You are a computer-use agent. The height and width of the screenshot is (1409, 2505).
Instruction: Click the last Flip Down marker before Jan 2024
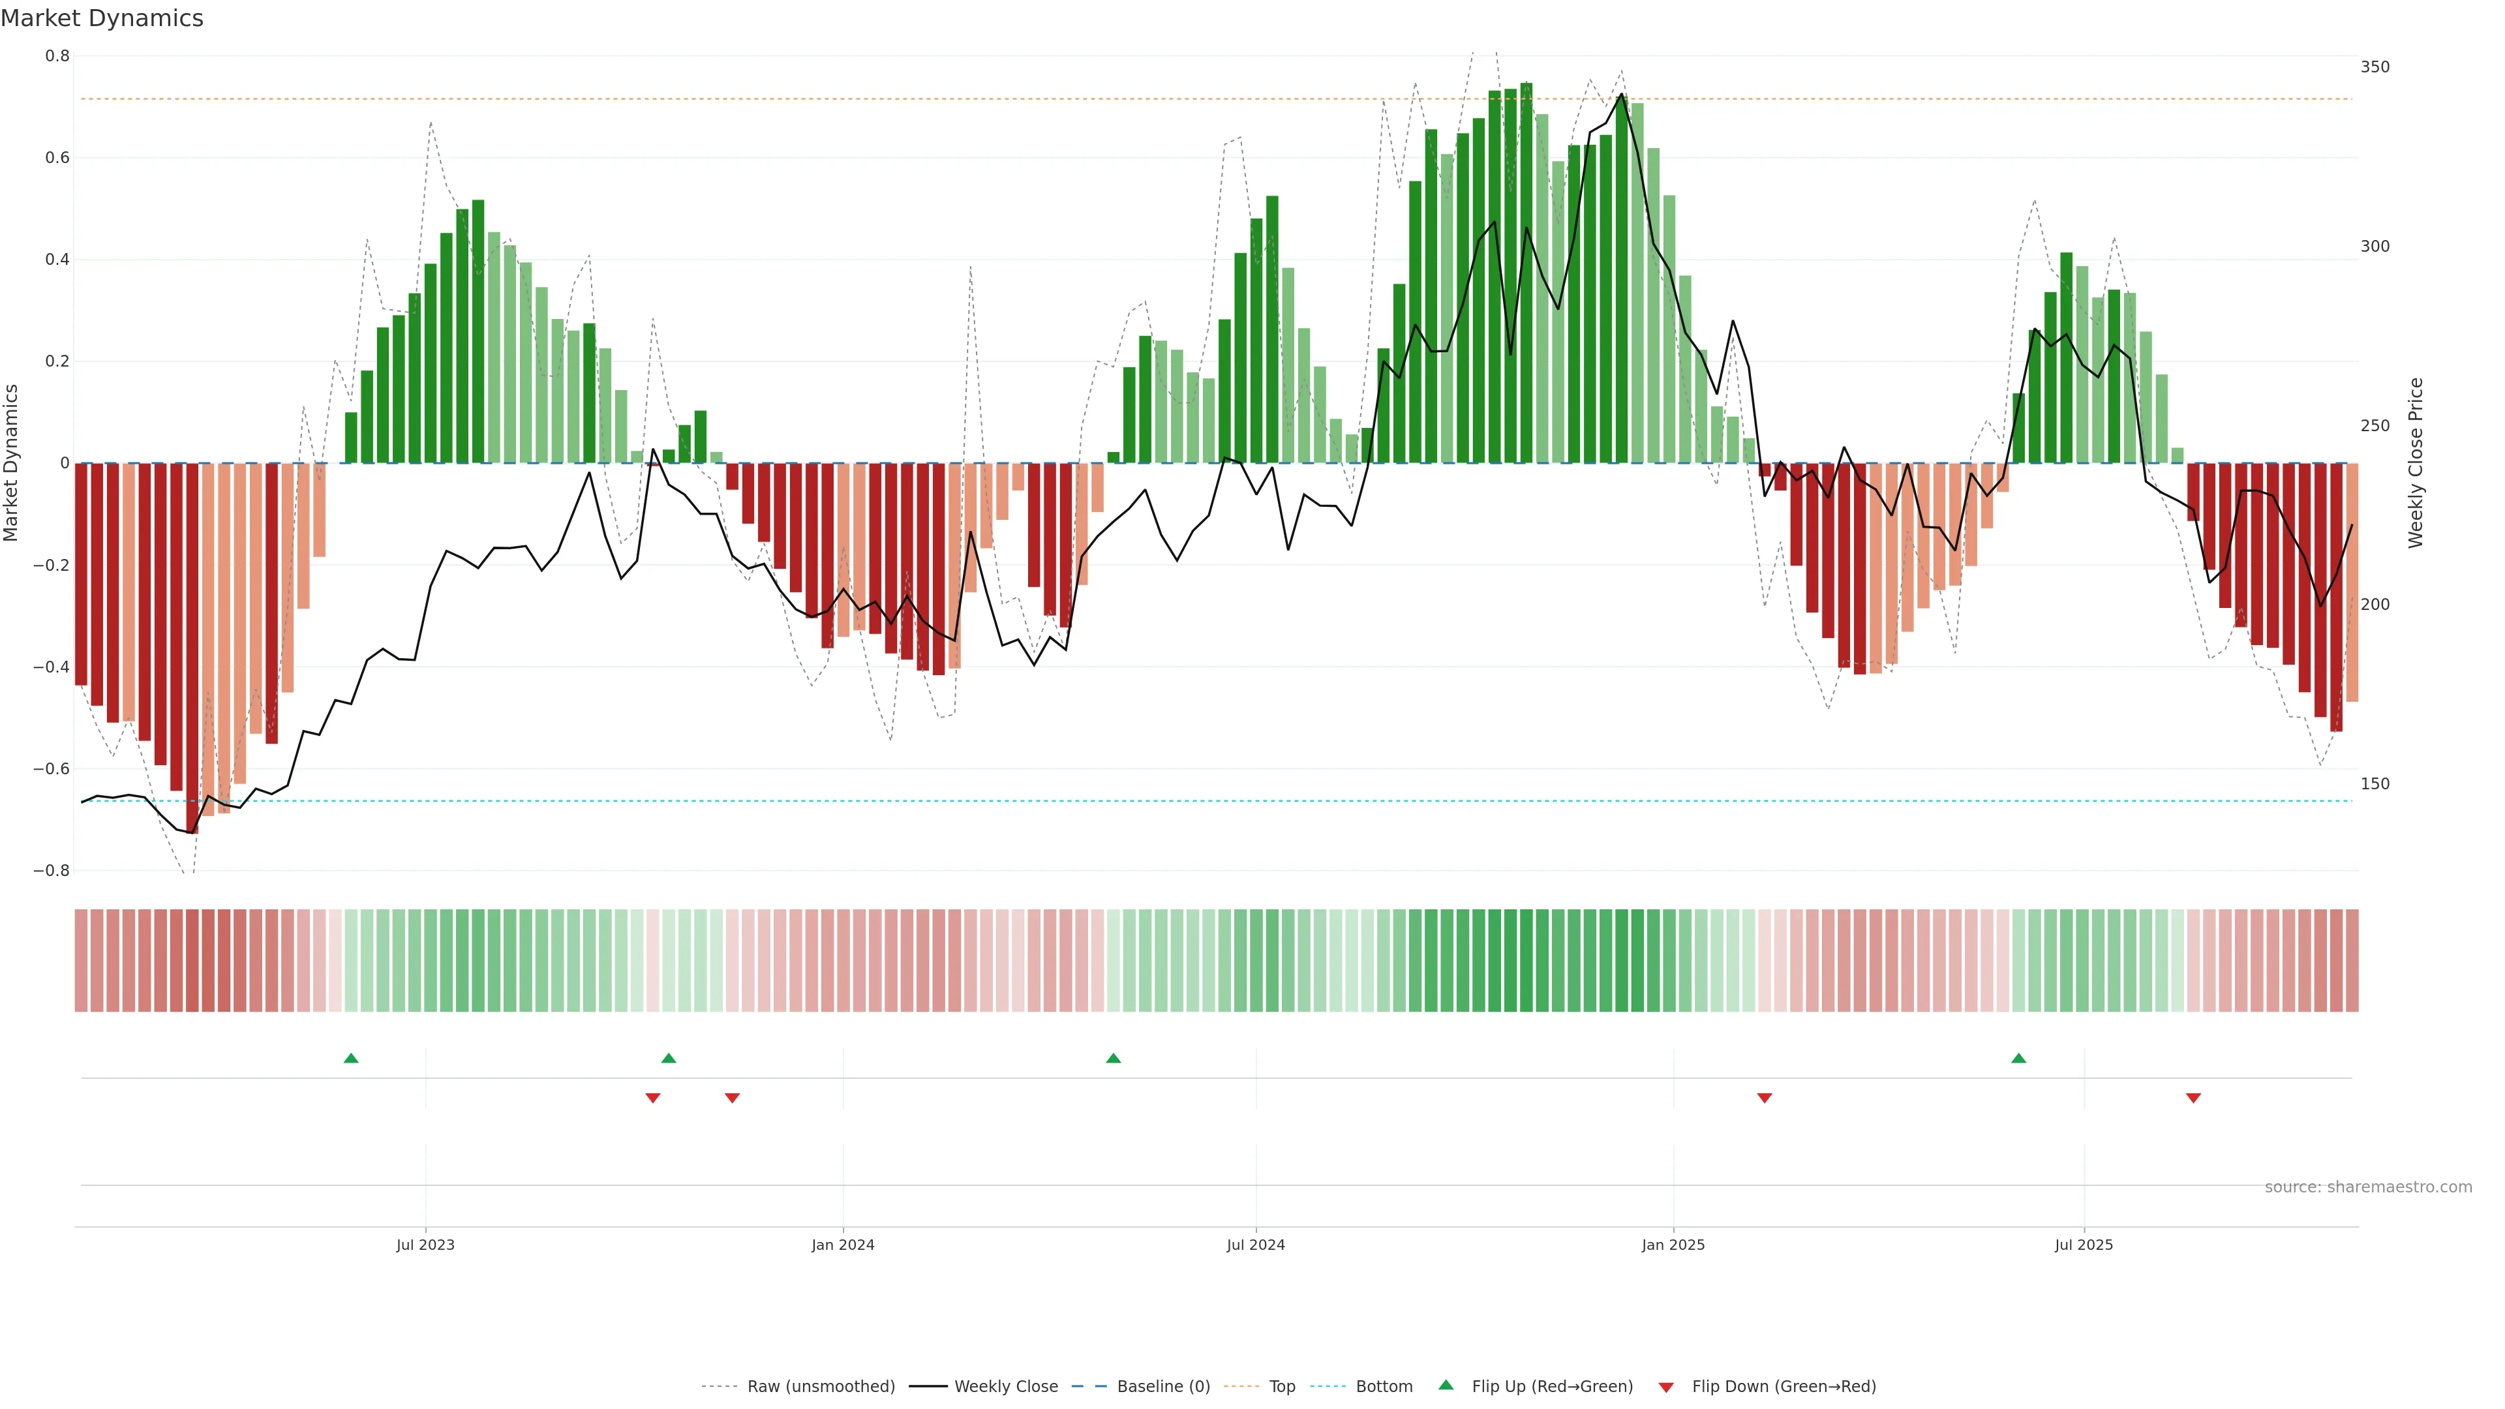click(x=732, y=1098)
